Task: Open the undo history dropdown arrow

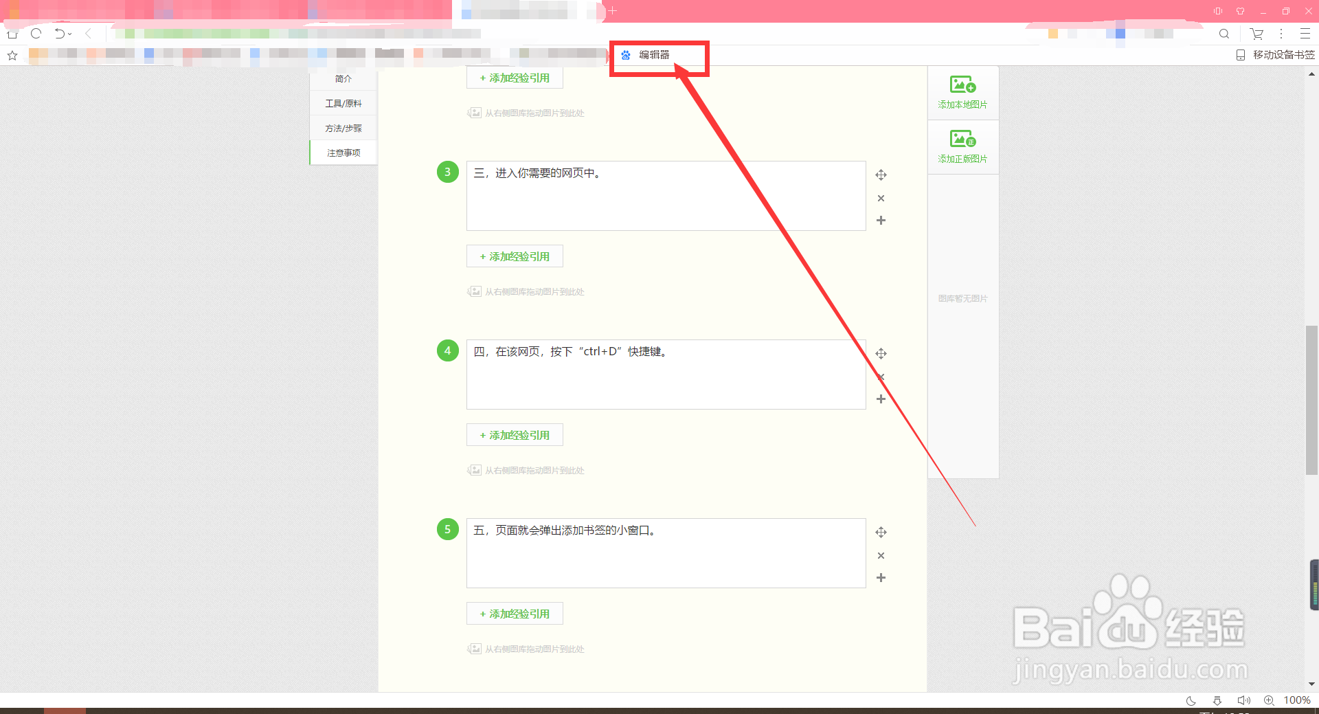Action: click(x=69, y=34)
